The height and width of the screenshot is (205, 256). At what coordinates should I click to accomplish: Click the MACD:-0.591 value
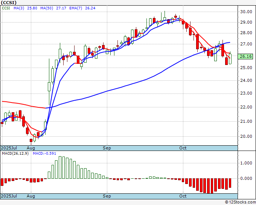pos(44,154)
